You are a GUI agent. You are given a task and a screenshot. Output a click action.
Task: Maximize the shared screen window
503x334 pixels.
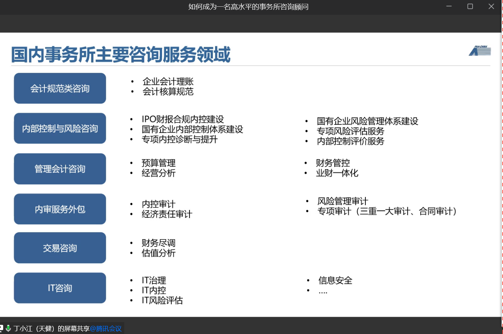tap(470, 6)
